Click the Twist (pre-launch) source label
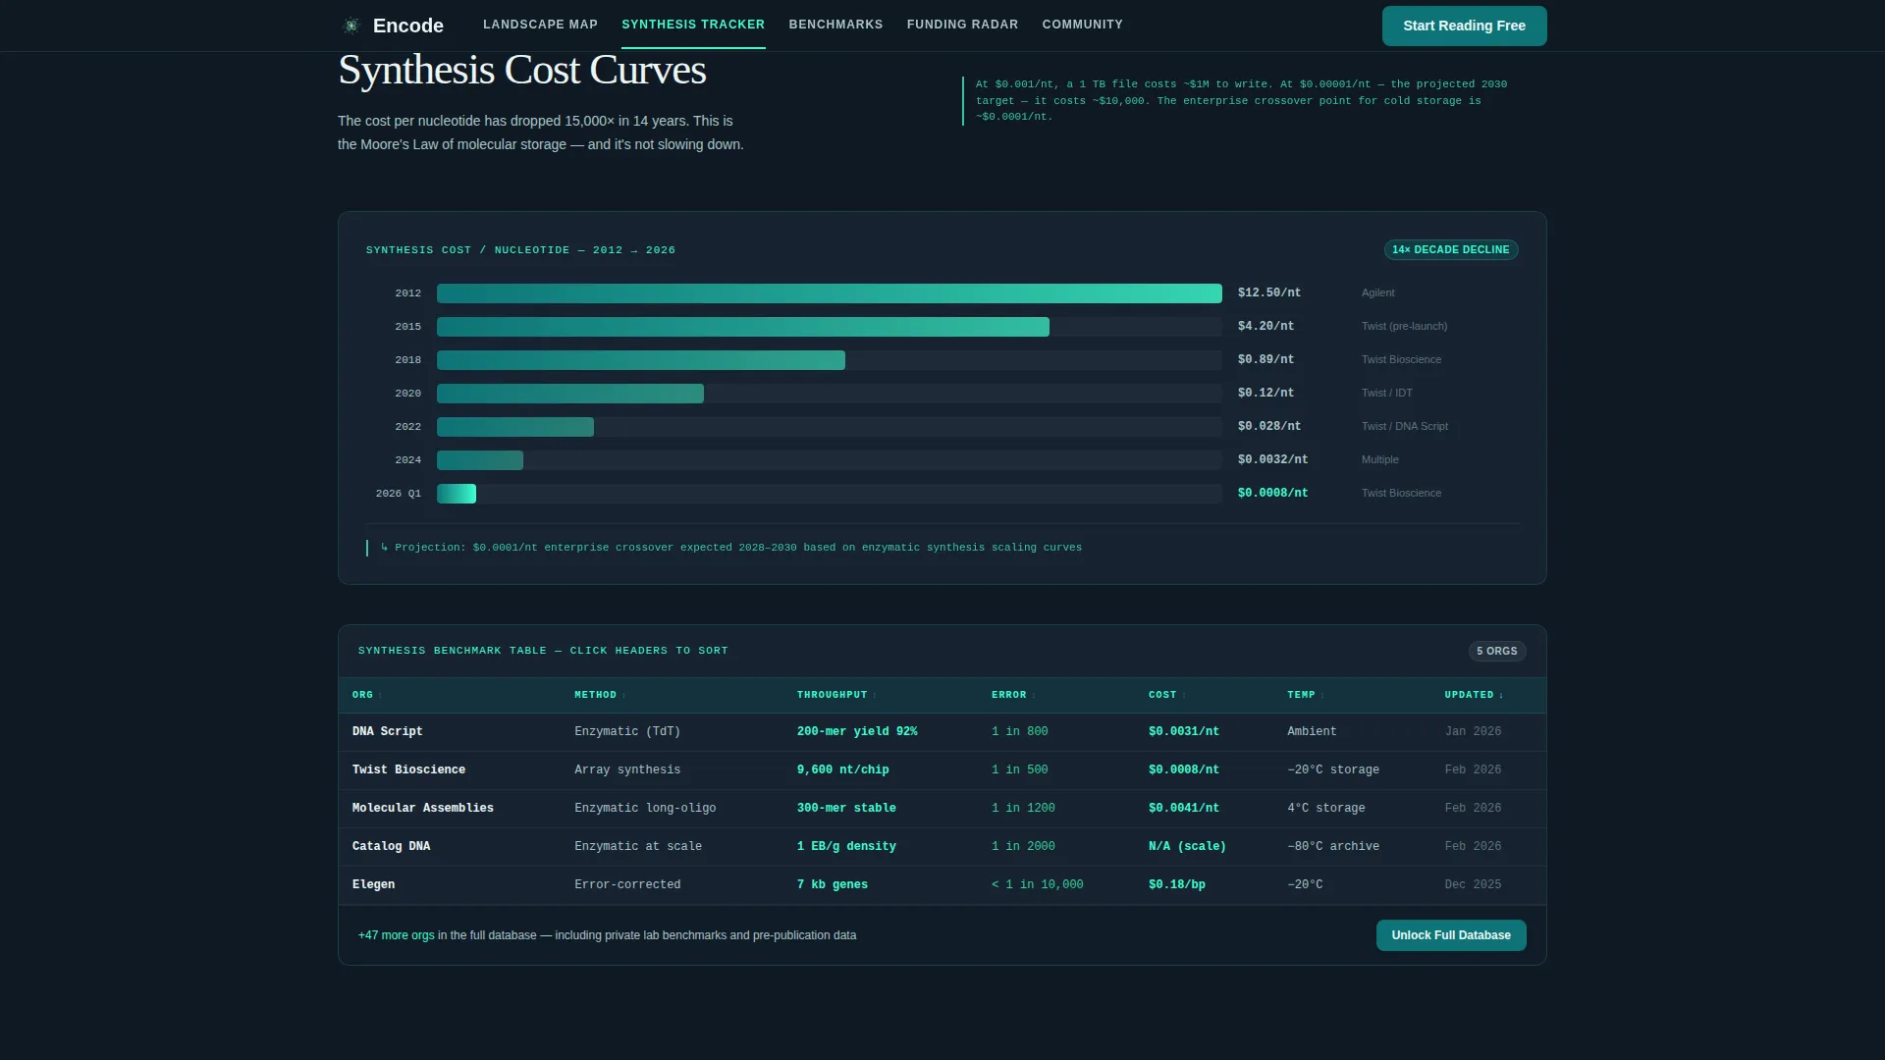 (x=1404, y=327)
